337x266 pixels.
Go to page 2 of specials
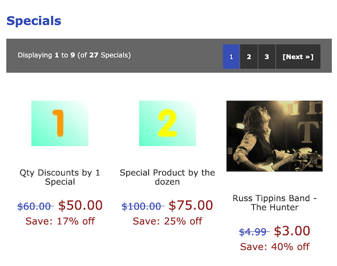249,57
